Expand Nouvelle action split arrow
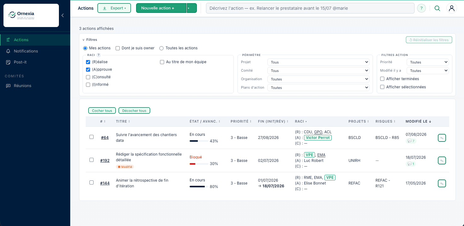This screenshot has width=464, height=226. coord(192,8)
